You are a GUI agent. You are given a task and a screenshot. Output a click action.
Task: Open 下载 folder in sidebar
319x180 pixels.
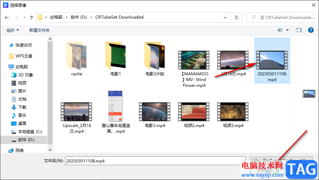coord(19,107)
